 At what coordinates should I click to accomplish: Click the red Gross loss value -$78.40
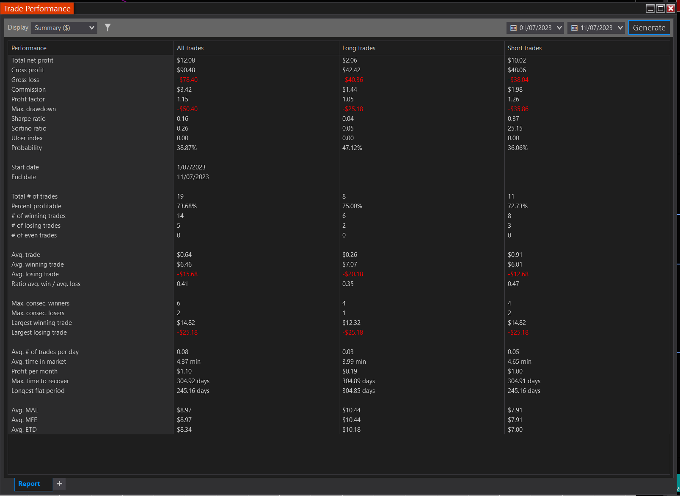pos(187,79)
